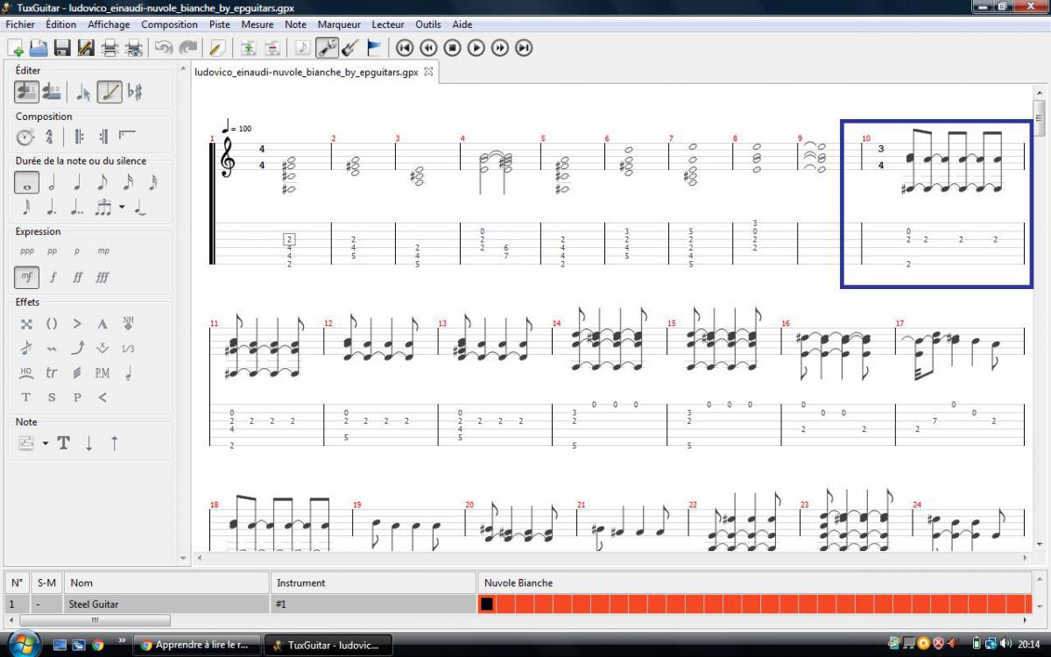Close the nuvole_bianche gpx tab
Viewport: 1051px width, 657px height.
pos(428,72)
